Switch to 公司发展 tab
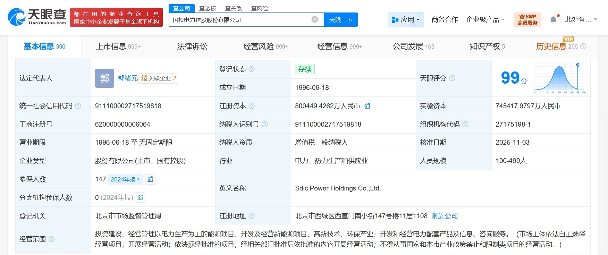The width and height of the screenshot is (608, 255). click(413, 46)
